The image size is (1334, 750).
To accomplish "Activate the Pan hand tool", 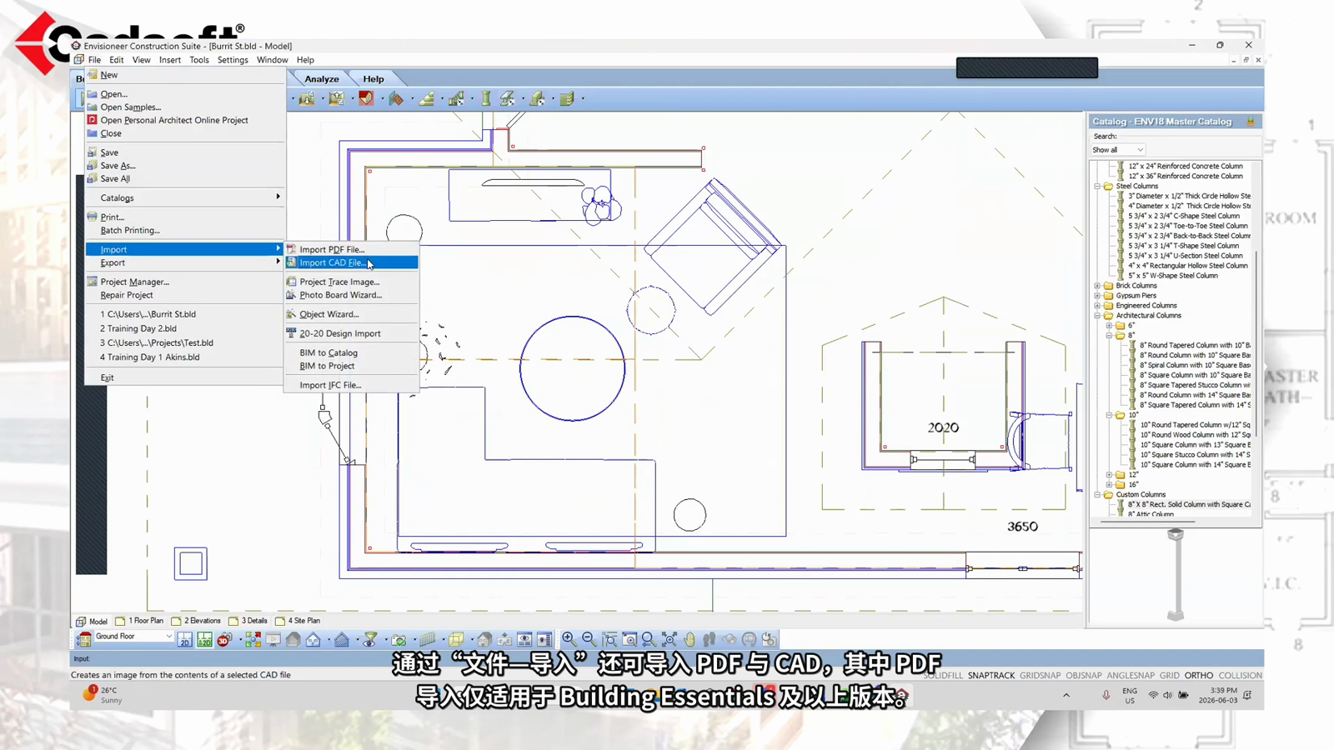I will click(x=690, y=639).
